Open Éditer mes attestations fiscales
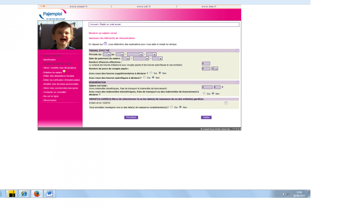Screen dimensions: 342x213 59,76
